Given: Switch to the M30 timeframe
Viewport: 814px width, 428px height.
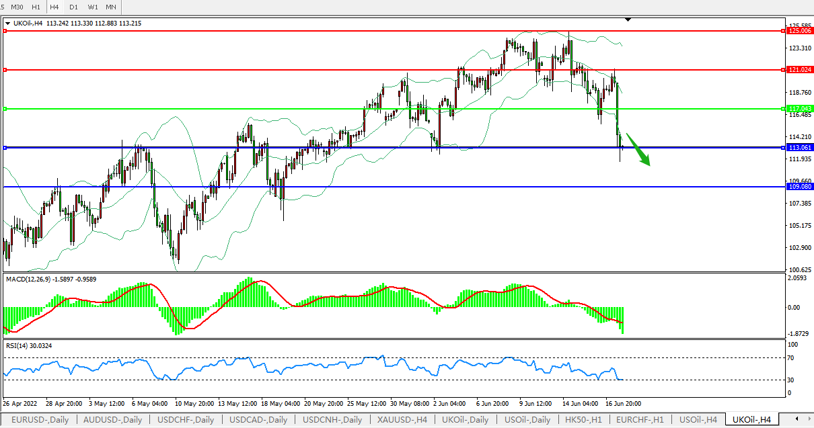Looking at the screenshot, I should (17, 7).
